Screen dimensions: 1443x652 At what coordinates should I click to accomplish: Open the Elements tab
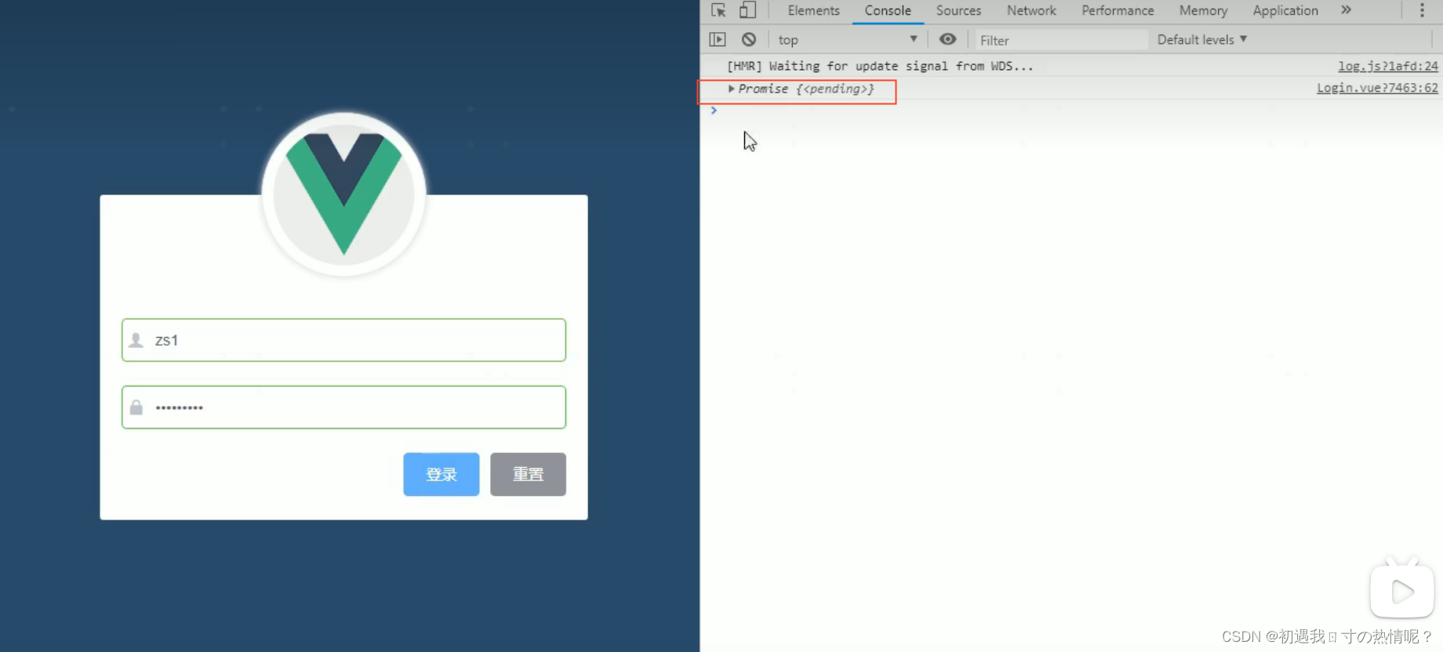point(813,10)
